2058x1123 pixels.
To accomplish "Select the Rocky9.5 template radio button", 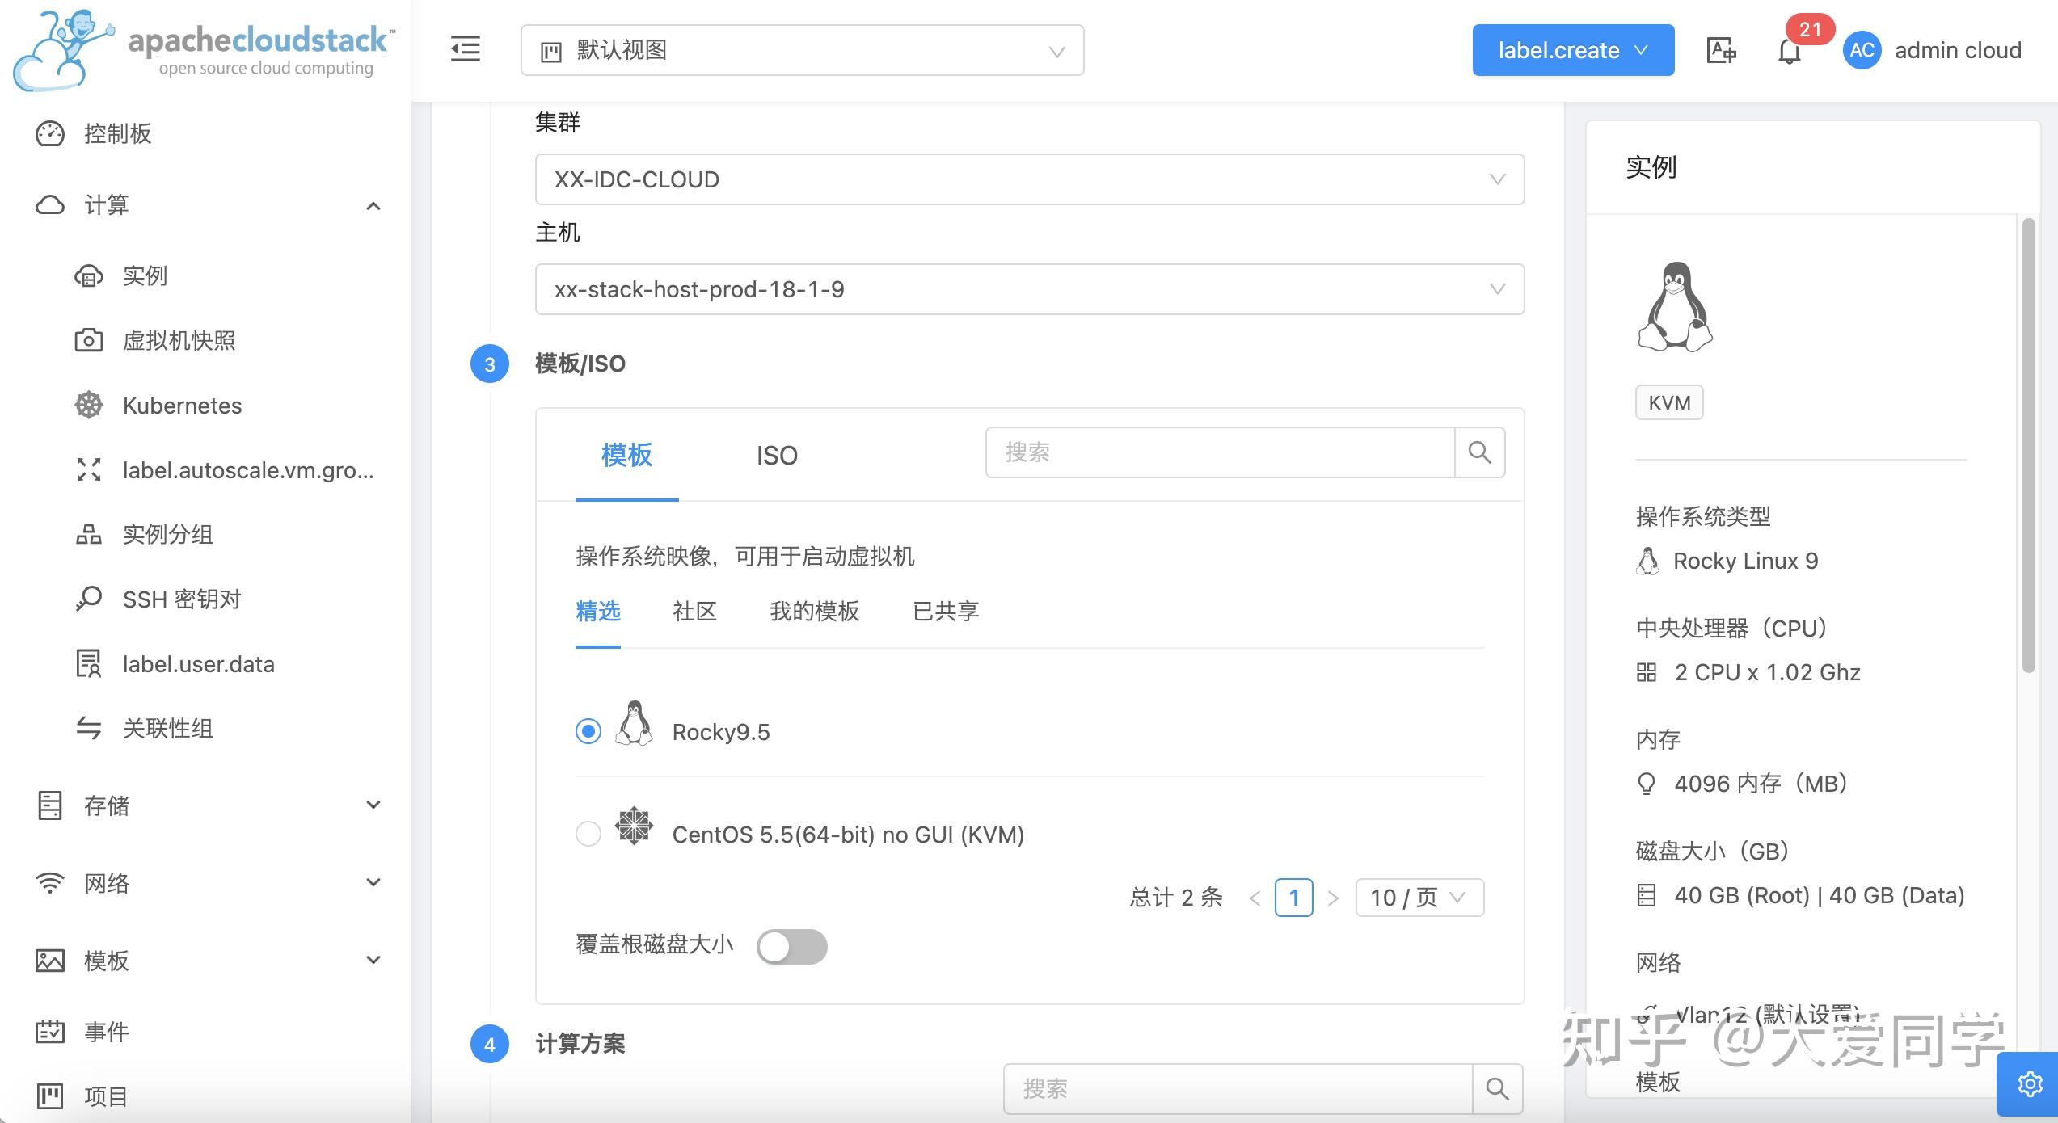I will tap(588, 731).
